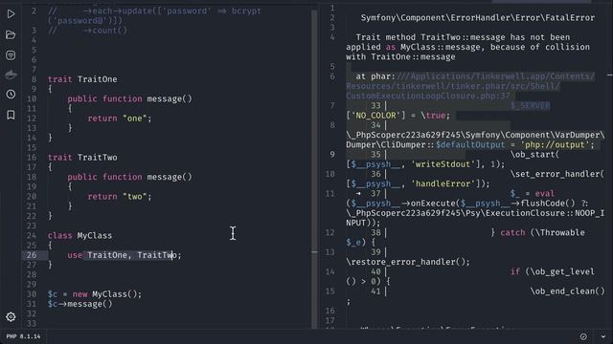The image size is (613, 344).
Task: Click 'catch (\Throwable' in the output
Action: point(543,233)
